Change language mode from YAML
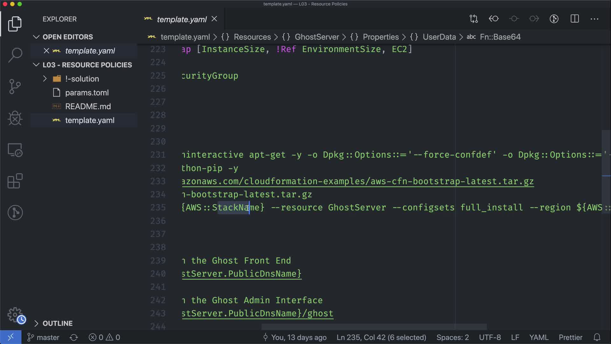This screenshot has width=611, height=344. (538, 337)
